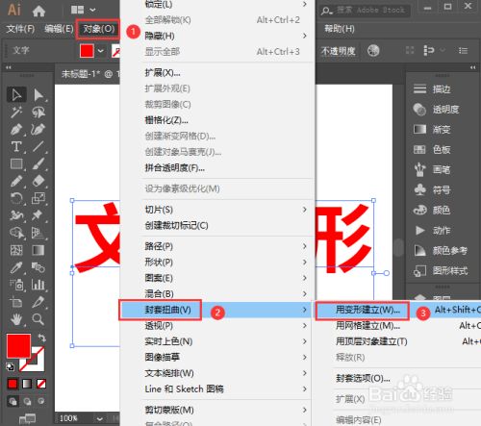Pick the Lasso tool
Viewport: 481px width, 426px height.
click(x=38, y=113)
